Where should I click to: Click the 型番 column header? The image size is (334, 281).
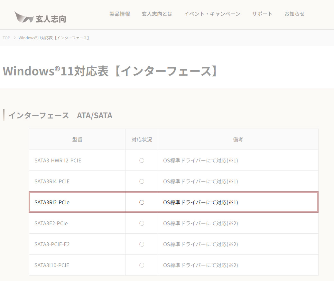point(77,139)
